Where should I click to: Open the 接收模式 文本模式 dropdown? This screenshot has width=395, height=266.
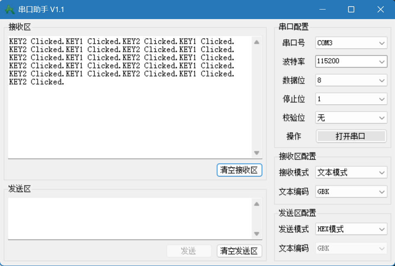click(x=351, y=173)
